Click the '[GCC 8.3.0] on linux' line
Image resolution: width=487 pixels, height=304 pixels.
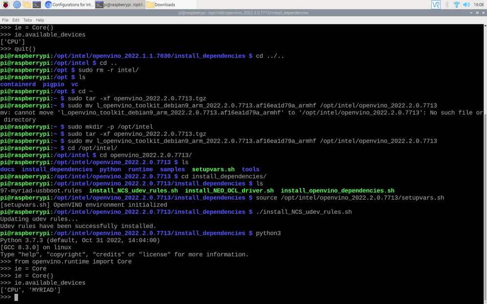click(x=36, y=247)
